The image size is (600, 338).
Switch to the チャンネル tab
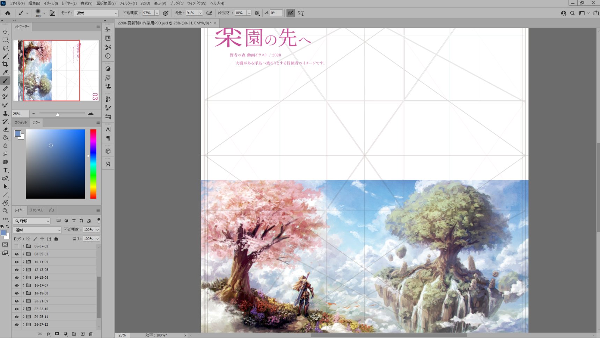point(37,210)
